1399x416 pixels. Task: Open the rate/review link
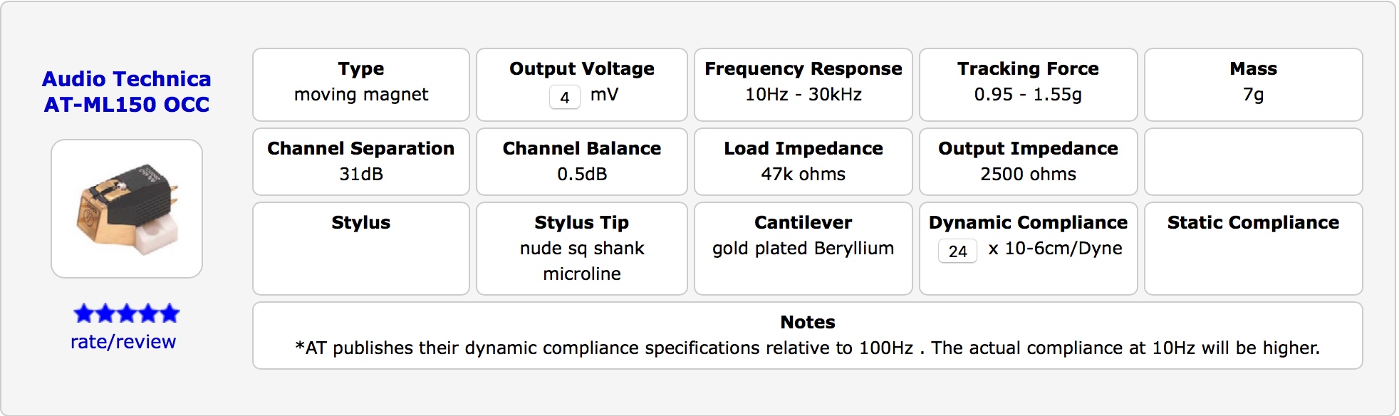[123, 342]
